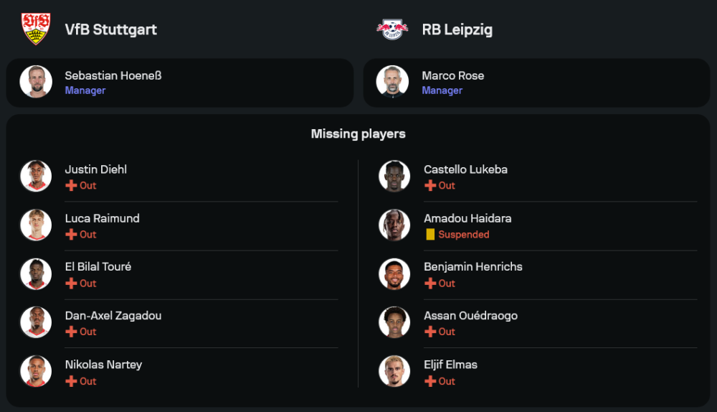Select Luca Raimund's player avatar
Viewport: 717px width, 412px height.
pos(36,225)
